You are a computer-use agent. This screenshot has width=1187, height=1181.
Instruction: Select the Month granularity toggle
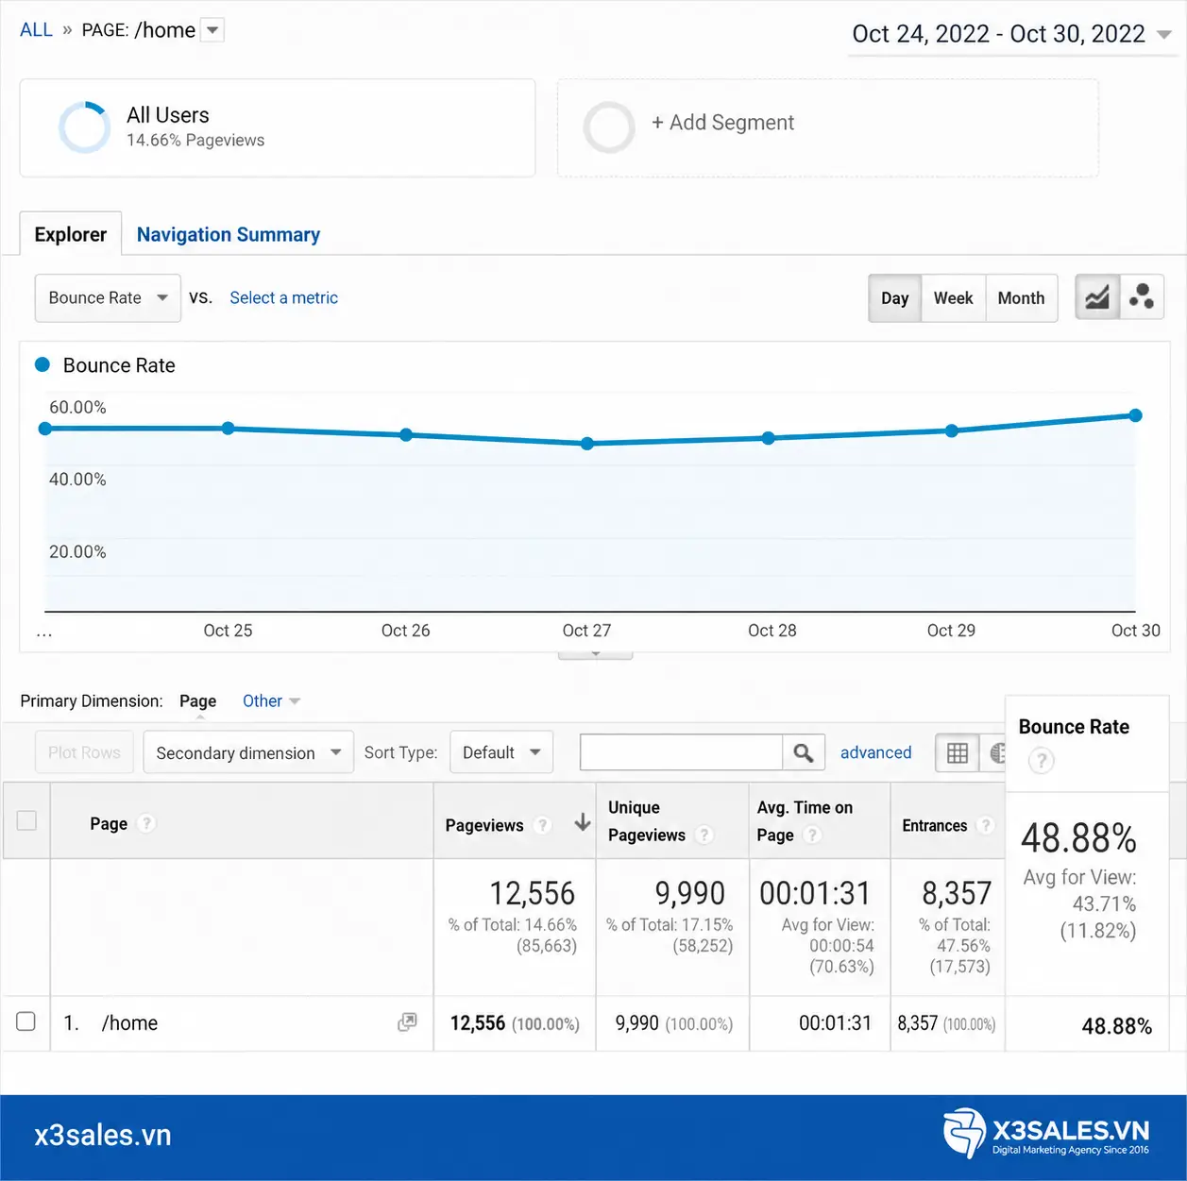coord(1022,298)
